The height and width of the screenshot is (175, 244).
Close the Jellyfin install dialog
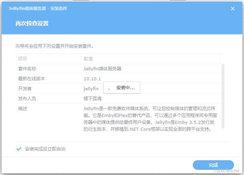point(232,9)
